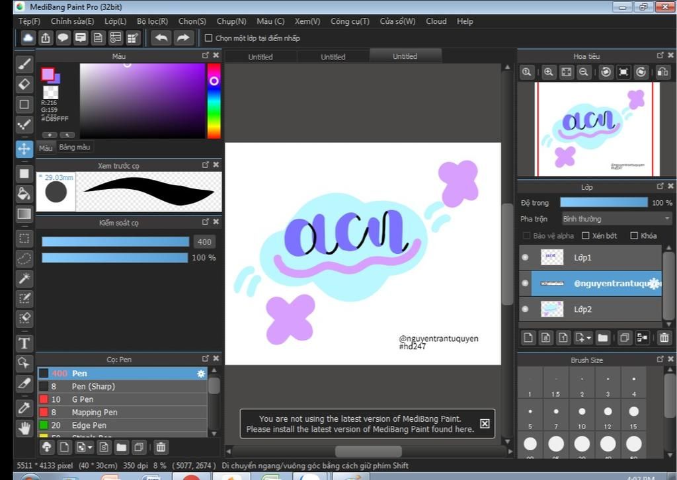Viewport: 677px width, 480px height.
Task: Expand the add-layer dropdown arrow in Layer panel
Action: tap(589, 338)
